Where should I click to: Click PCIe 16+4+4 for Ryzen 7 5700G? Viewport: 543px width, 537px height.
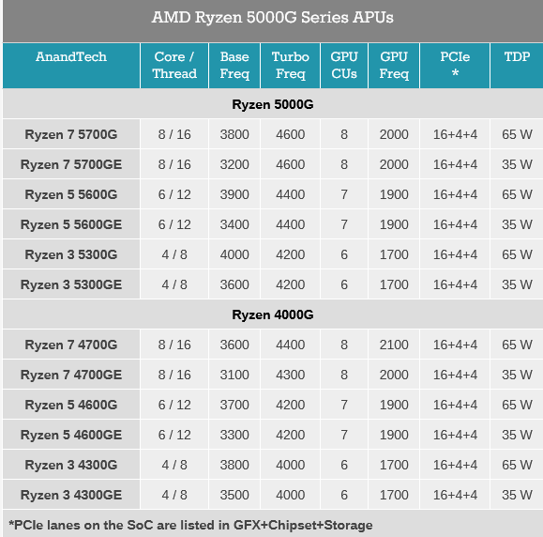[455, 134]
